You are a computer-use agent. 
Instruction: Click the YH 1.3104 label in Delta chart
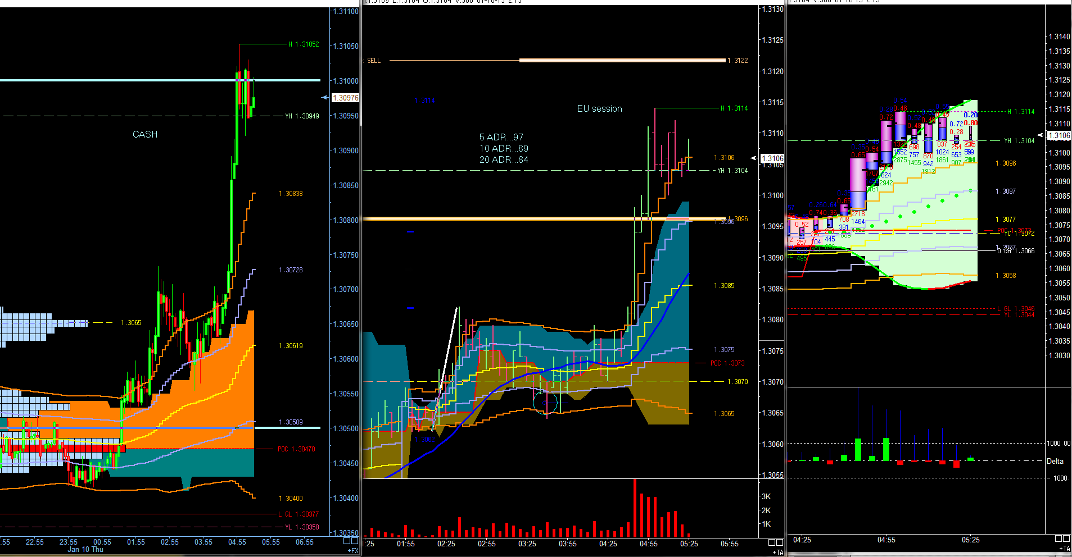[1019, 141]
